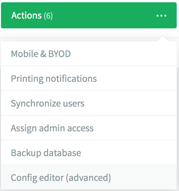Open more options with the ellipsis

click(161, 16)
